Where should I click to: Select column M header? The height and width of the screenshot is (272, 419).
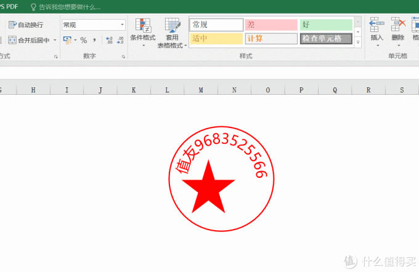point(201,90)
